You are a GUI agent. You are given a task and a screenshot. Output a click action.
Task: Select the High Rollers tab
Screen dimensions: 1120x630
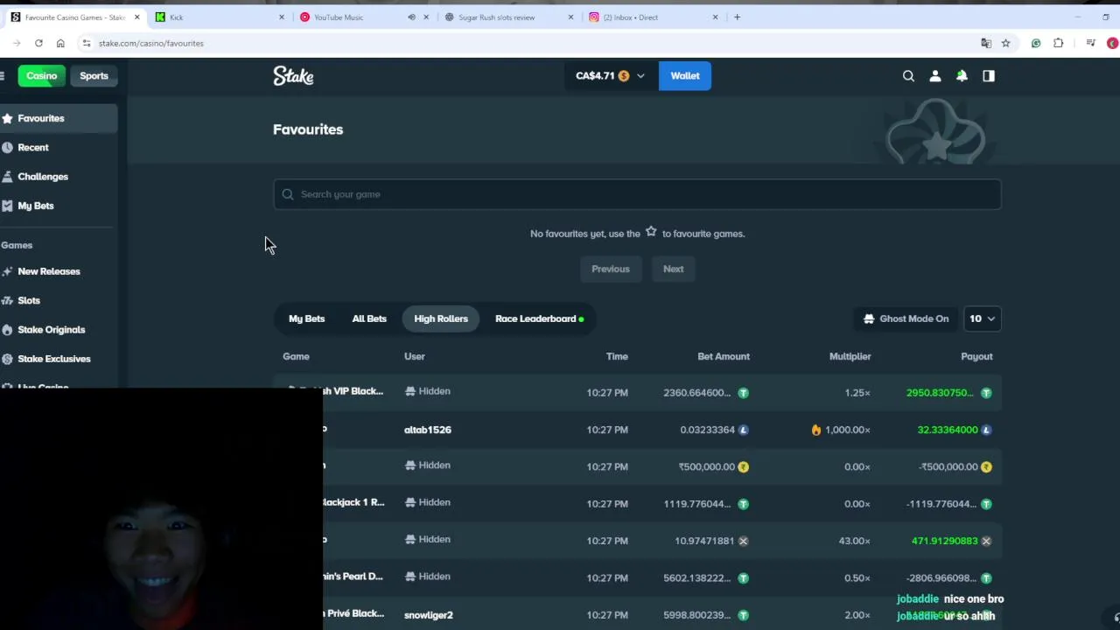[441, 318]
